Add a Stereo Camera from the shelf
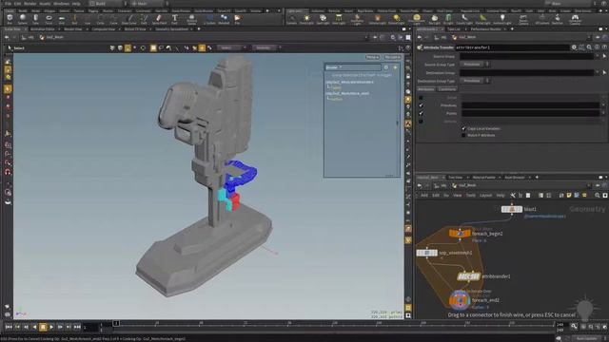The width and height of the screenshot is (609, 342). click(523, 19)
